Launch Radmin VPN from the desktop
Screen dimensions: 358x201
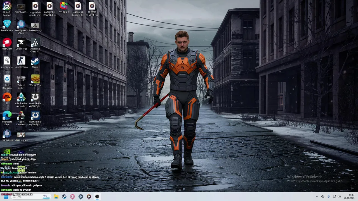[7, 26]
